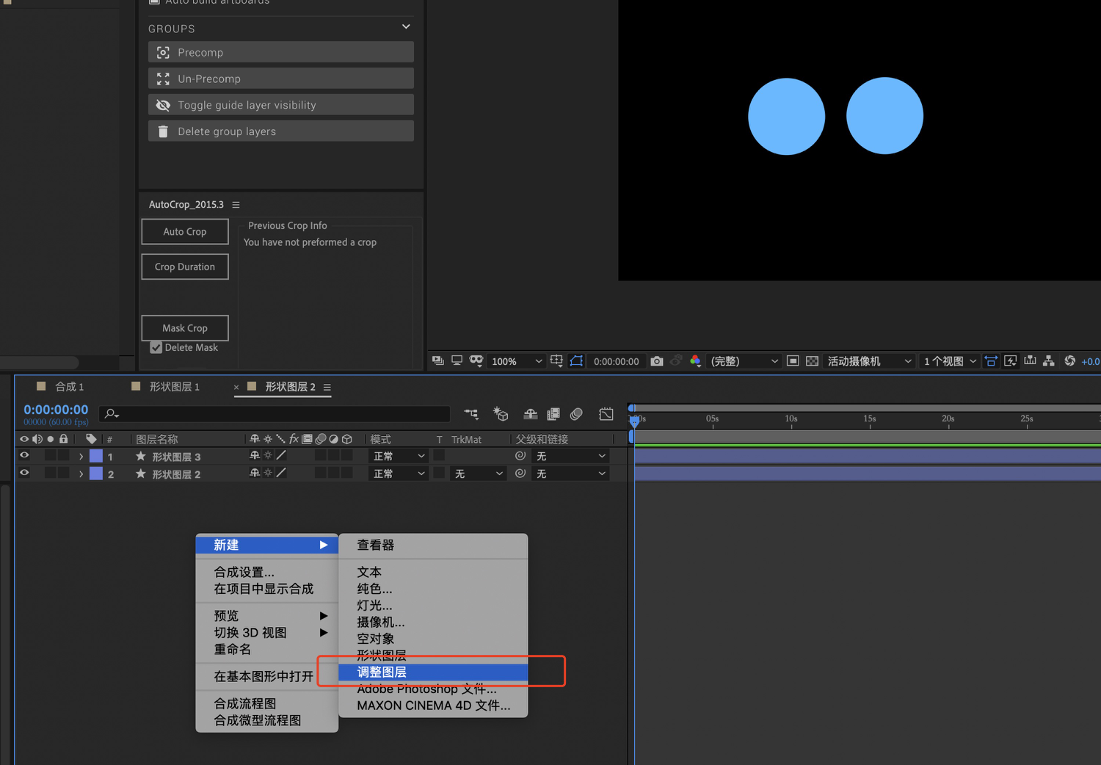The width and height of the screenshot is (1101, 765).
Task: Open TrkMat dropdown for 形状图层 2
Action: point(478,474)
